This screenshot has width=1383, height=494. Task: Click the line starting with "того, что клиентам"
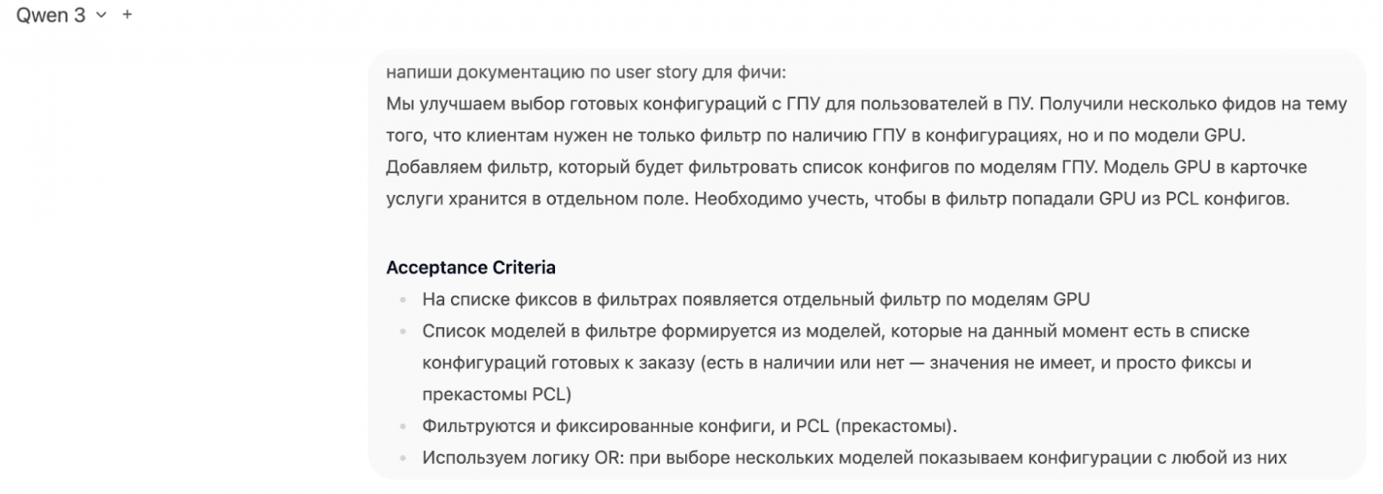coord(816,136)
